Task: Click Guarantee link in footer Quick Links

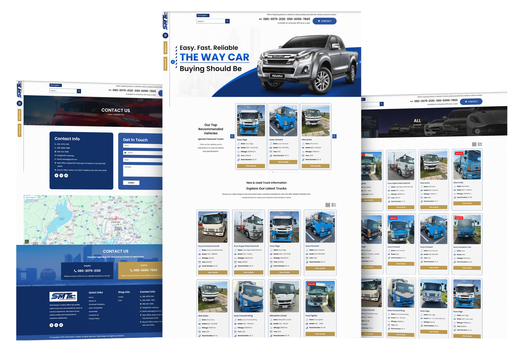Action: tap(93, 311)
